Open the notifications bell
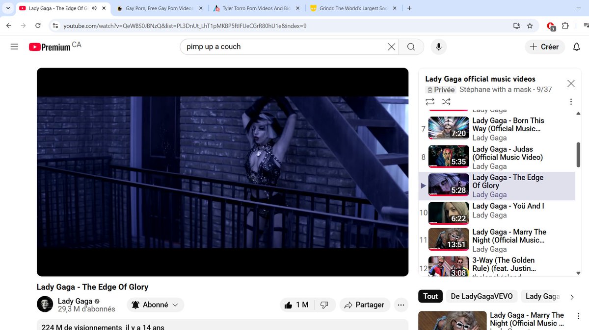 coord(577,47)
